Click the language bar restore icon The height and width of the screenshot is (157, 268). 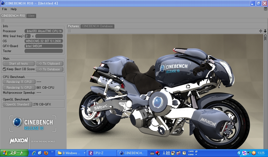point(196,151)
